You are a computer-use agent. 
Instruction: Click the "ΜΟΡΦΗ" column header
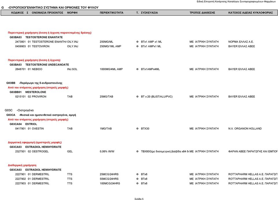(x=72, y=13)
